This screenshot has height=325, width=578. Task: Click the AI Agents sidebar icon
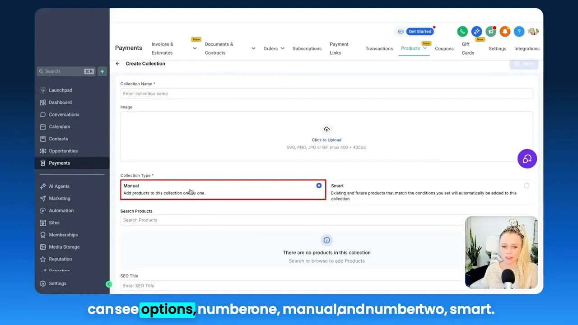43,186
